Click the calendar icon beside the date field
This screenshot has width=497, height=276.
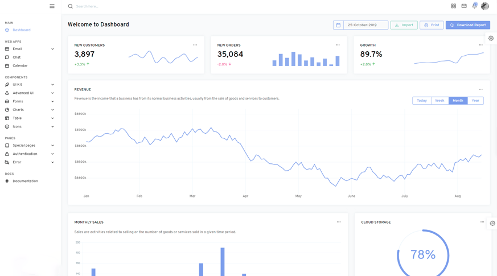338,25
